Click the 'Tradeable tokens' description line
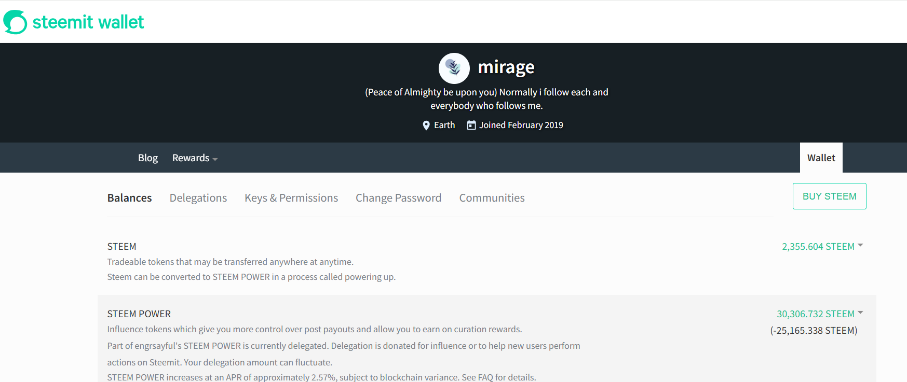This screenshot has height=382, width=907. point(231,262)
